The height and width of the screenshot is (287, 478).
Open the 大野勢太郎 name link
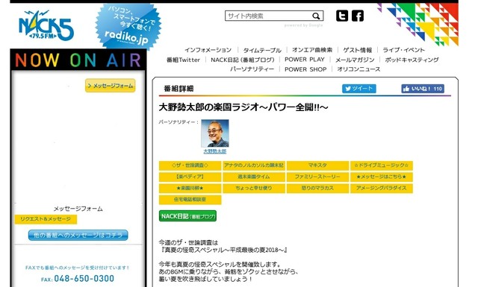point(215,151)
